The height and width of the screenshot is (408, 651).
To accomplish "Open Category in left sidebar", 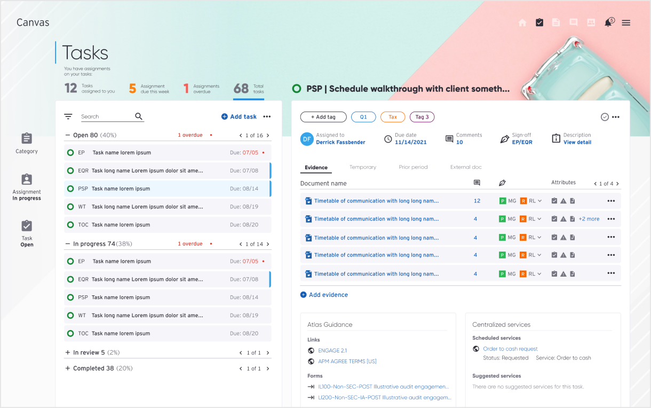I will point(27,143).
